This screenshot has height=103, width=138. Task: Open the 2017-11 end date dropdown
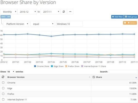[50, 12]
